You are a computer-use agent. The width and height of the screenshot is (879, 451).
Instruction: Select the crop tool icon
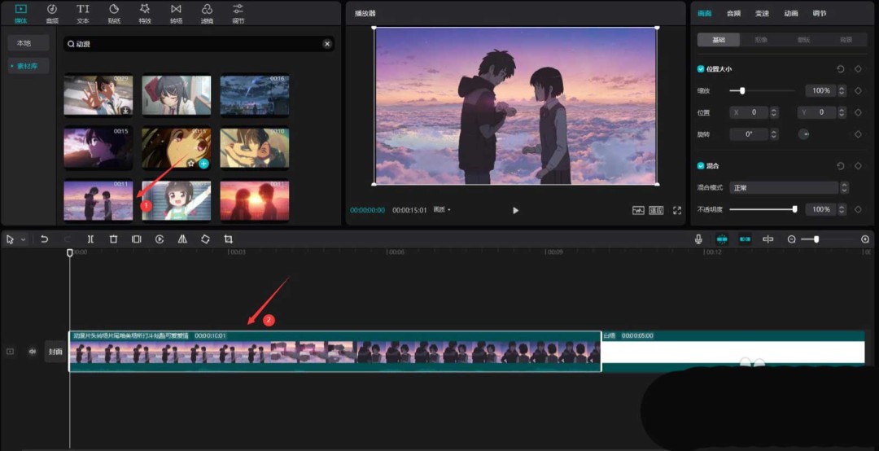228,239
